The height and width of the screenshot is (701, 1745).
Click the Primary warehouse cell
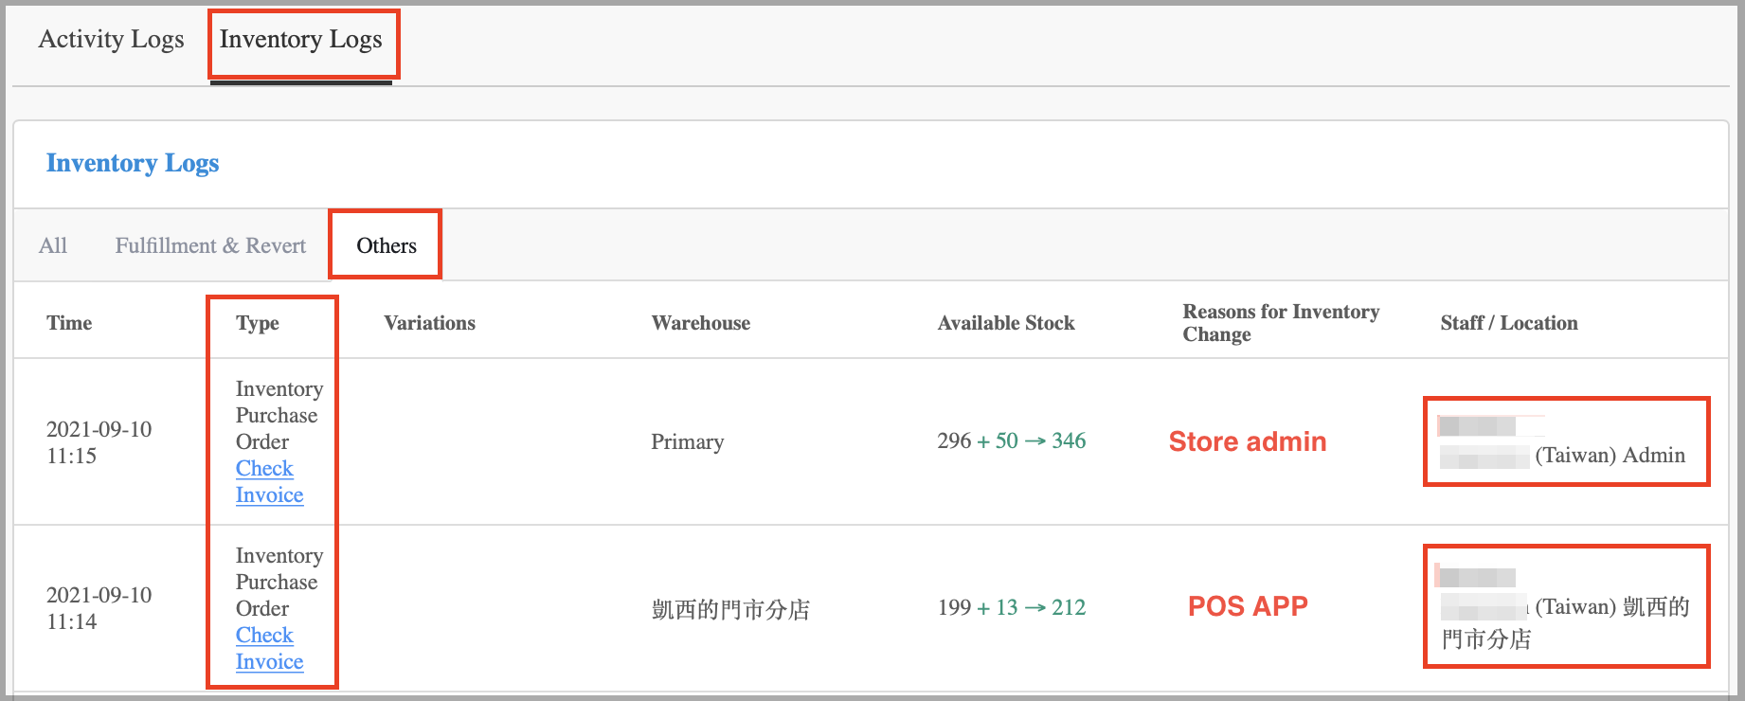(x=687, y=441)
